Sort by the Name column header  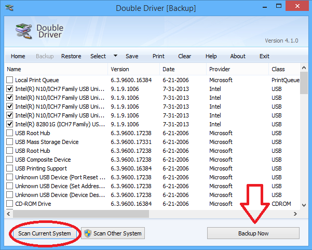click(56, 69)
